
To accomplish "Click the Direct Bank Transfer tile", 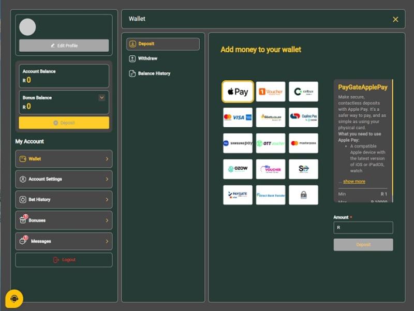I will pyautogui.click(x=271, y=195).
